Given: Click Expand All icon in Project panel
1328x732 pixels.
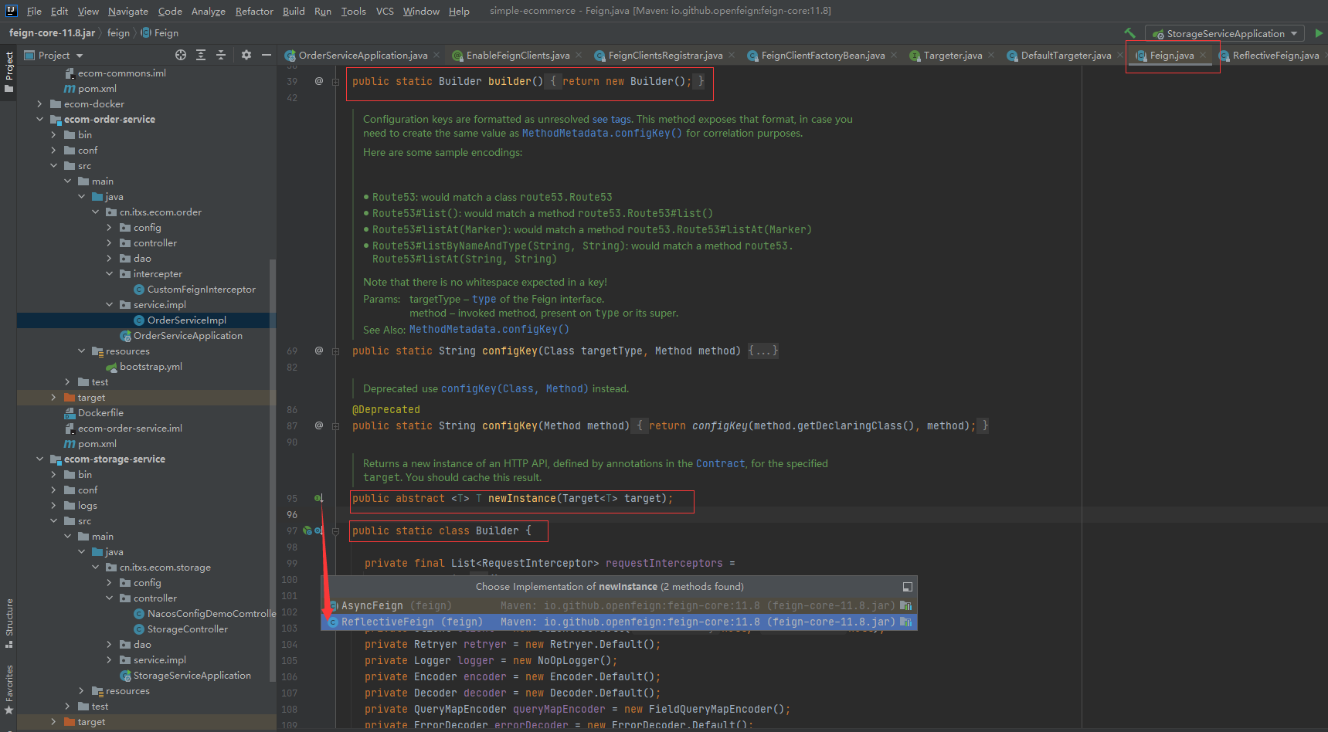Looking at the screenshot, I should tap(201, 55).
